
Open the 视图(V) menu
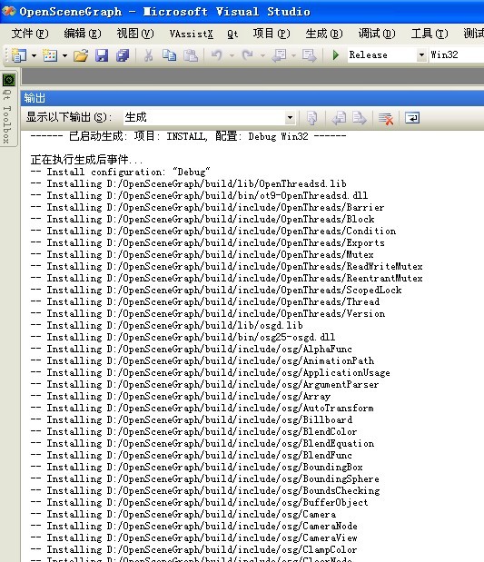tap(135, 34)
